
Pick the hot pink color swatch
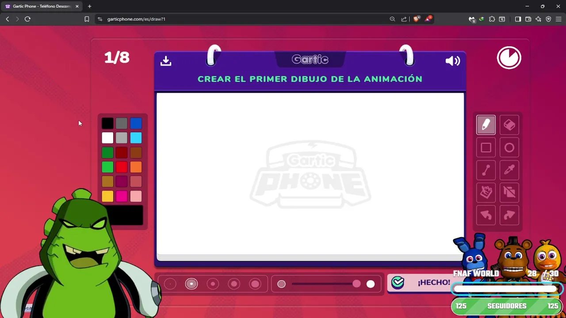(x=122, y=196)
